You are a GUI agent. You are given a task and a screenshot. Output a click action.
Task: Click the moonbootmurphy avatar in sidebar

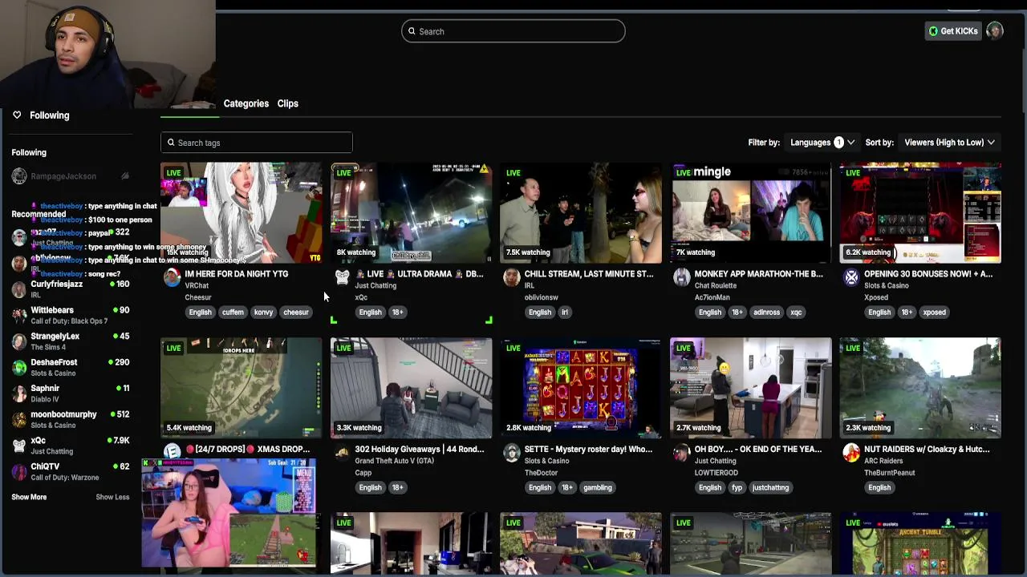[19, 419]
